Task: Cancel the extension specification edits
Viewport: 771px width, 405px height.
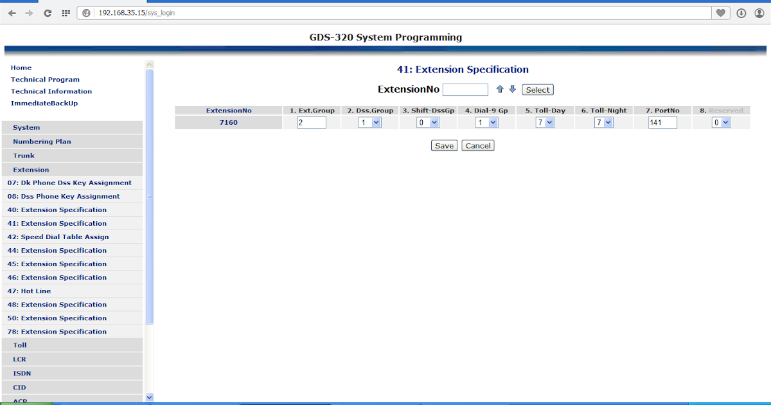Action: [x=477, y=145]
